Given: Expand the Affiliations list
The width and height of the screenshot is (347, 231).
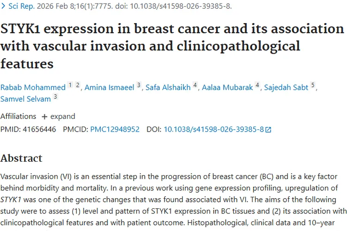Looking at the screenshot, I should pos(58,116).
